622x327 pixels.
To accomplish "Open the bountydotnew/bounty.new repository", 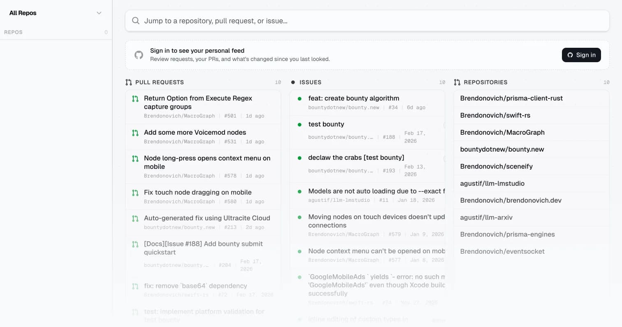I will 502,149.
